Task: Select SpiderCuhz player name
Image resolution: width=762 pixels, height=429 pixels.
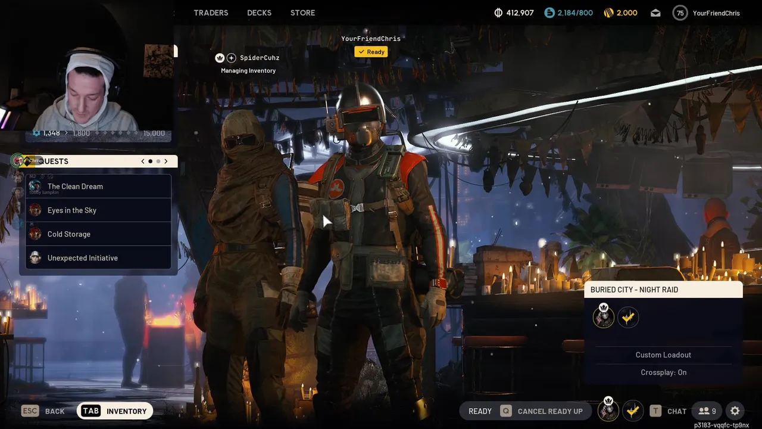Action: click(x=260, y=58)
